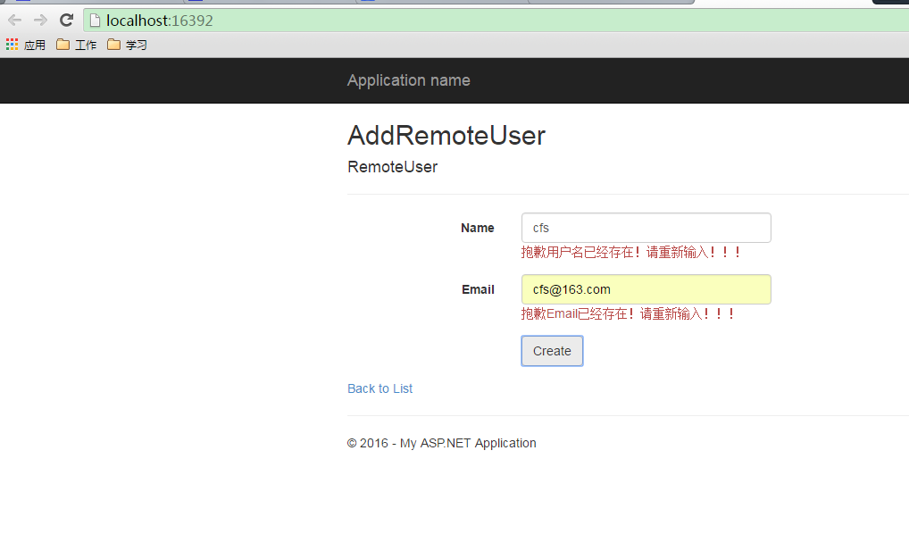Screen dimensions: 909x534
Task: Click the Name field label
Action: 477,228
